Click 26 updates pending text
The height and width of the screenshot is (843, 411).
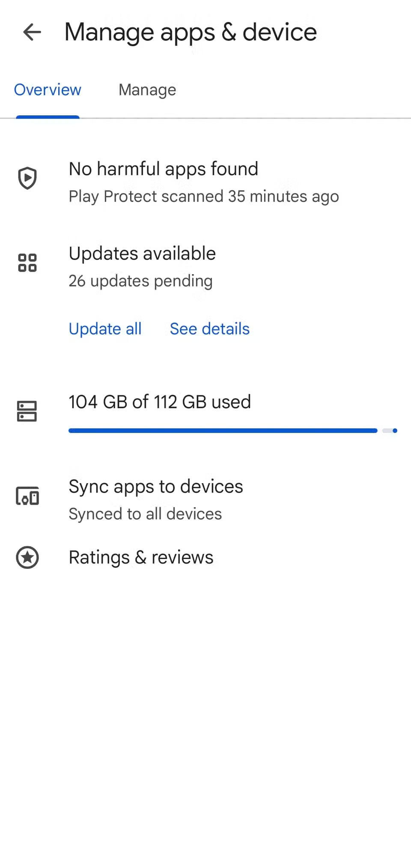pyautogui.click(x=140, y=281)
